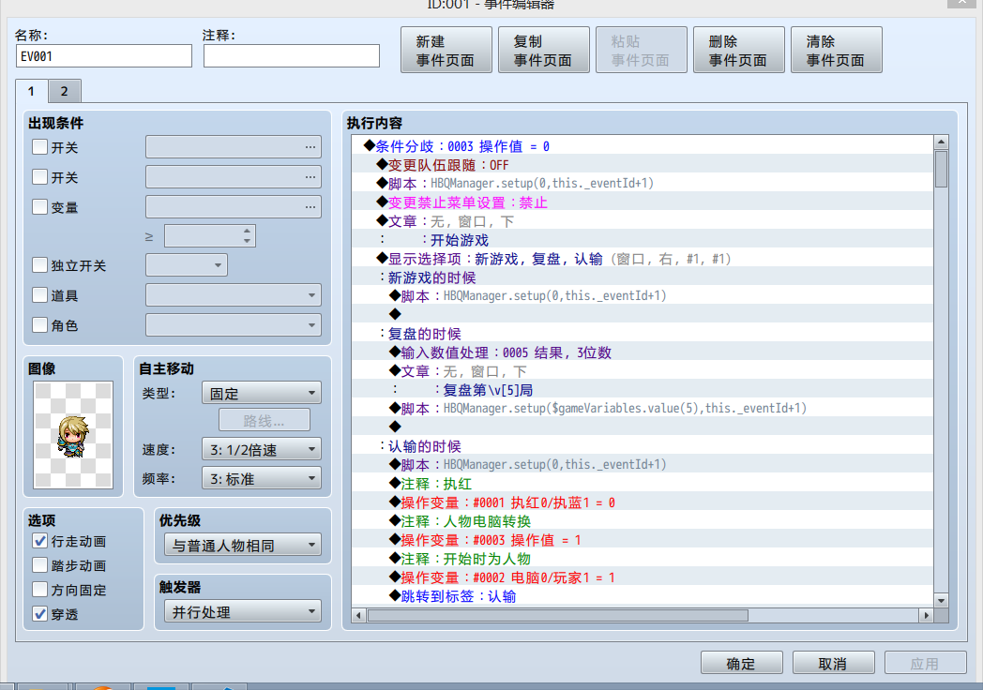
Task: Click the 注释 note input field
Action: pyautogui.click(x=292, y=55)
